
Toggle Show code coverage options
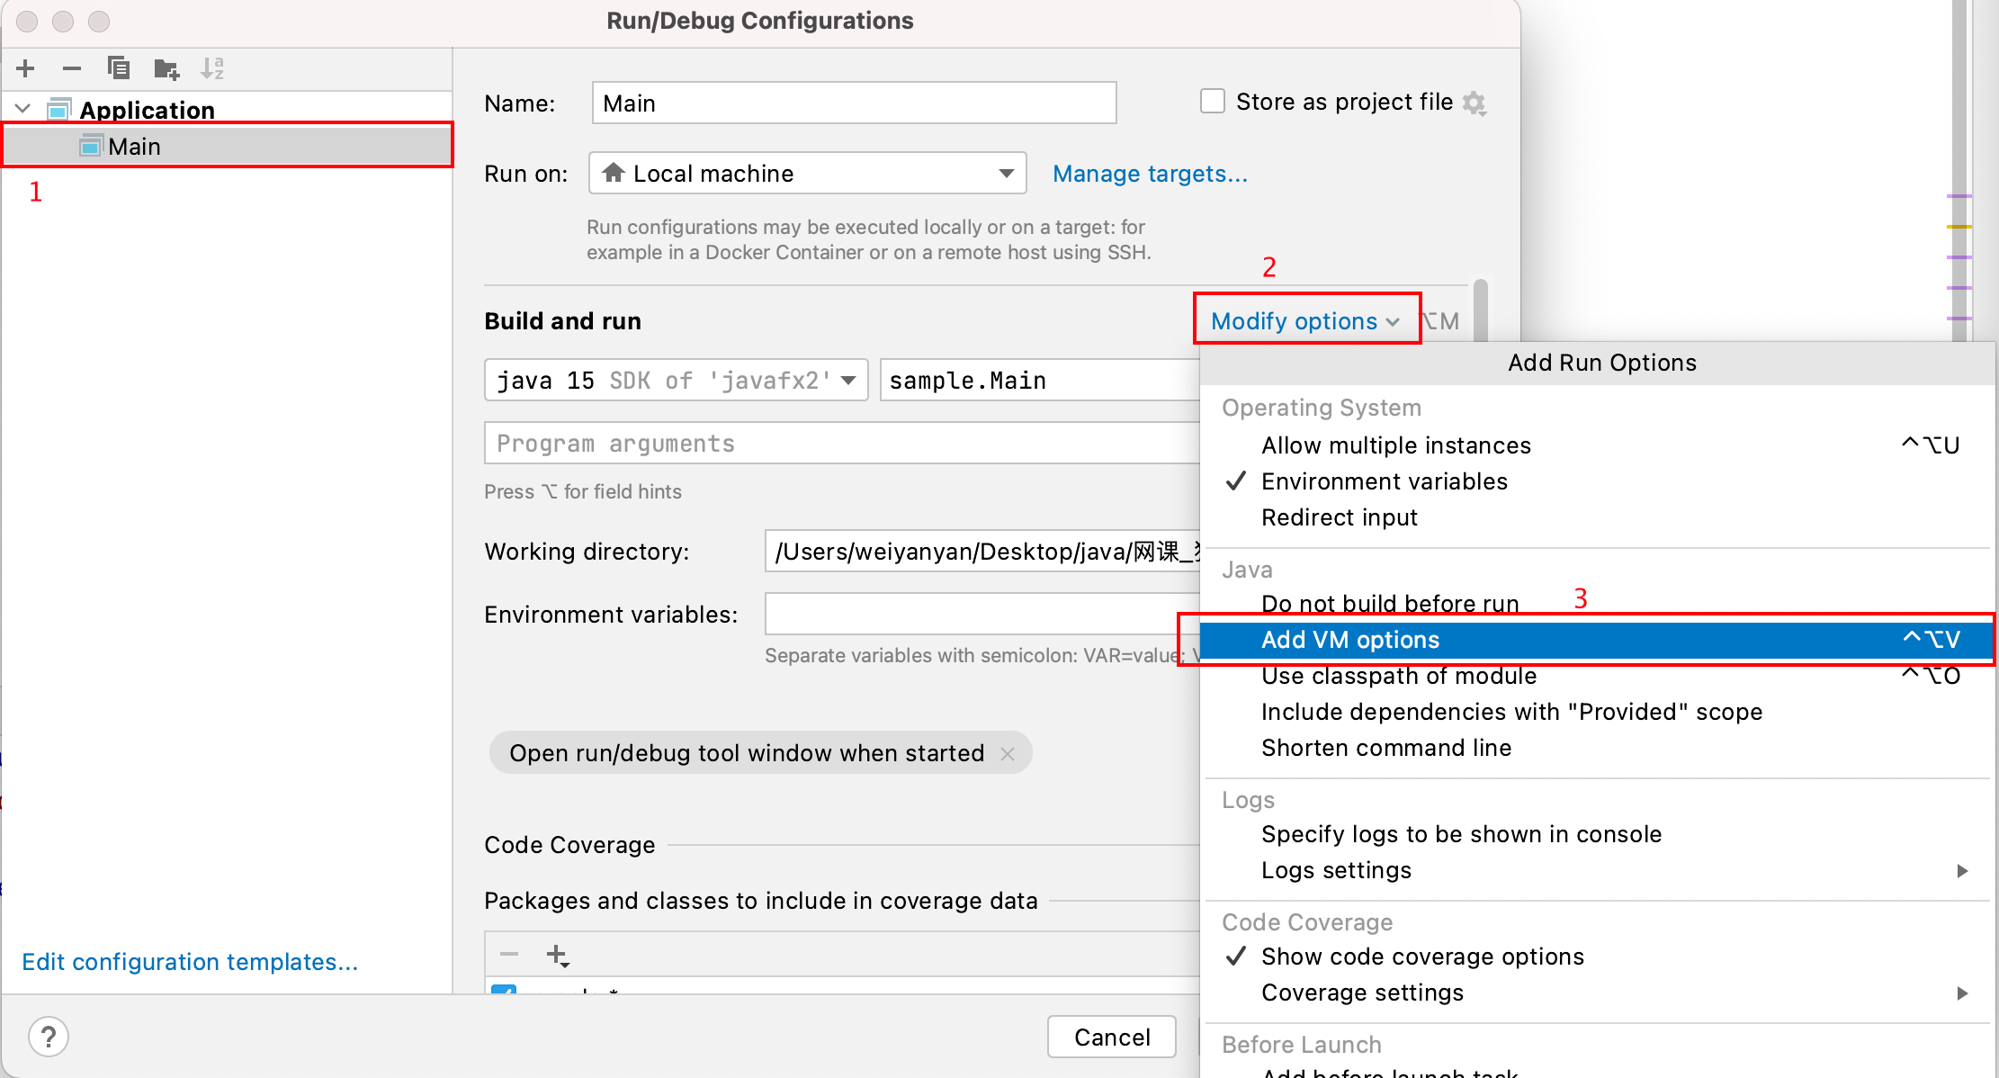1421,957
